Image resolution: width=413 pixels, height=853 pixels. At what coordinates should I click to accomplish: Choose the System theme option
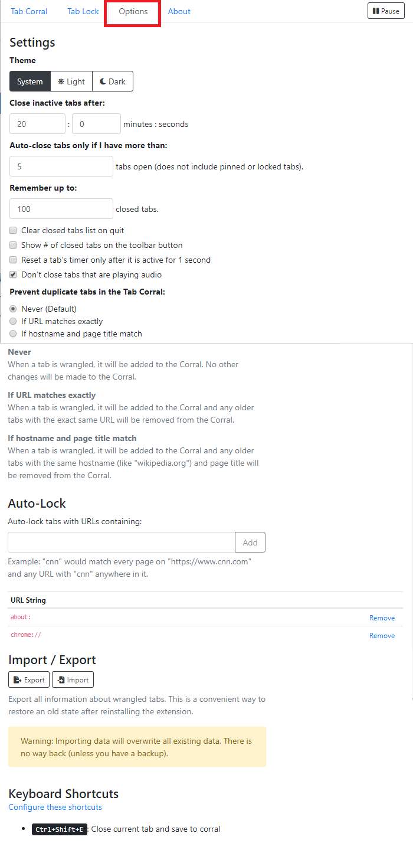pyautogui.click(x=30, y=81)
